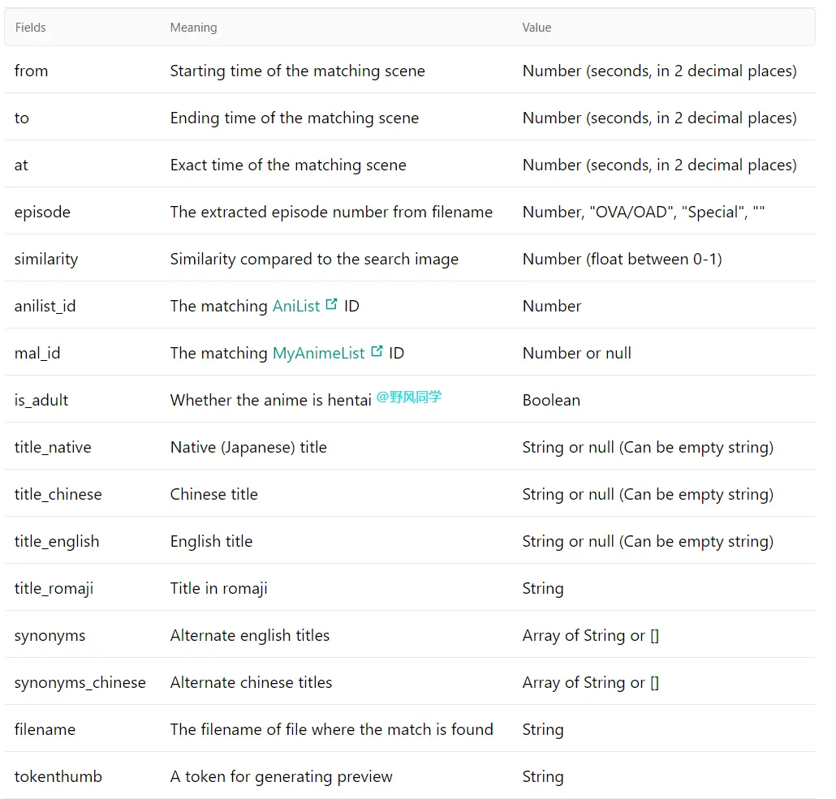This screenshot has width=836, height=799.
Task: Click the 'synonyms_chinese' field name
Action: 80,682
